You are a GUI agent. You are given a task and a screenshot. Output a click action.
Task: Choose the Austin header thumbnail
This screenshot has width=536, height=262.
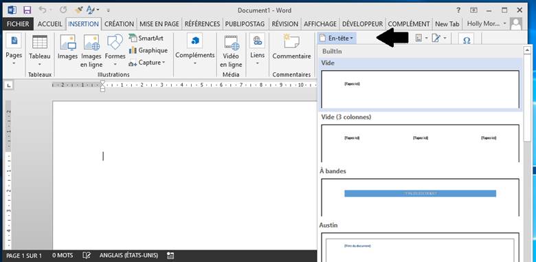pos(420,248)
